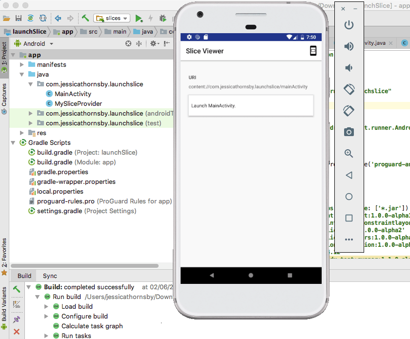Raise emulator volume

click(x=349, y=46)
